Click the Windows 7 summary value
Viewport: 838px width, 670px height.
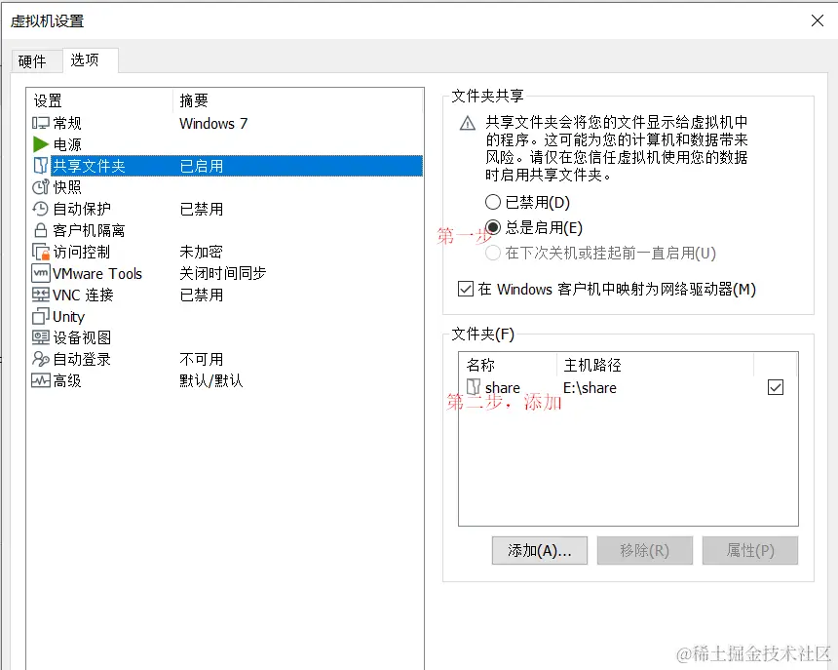pyautogui.click(x=213, y=124)
